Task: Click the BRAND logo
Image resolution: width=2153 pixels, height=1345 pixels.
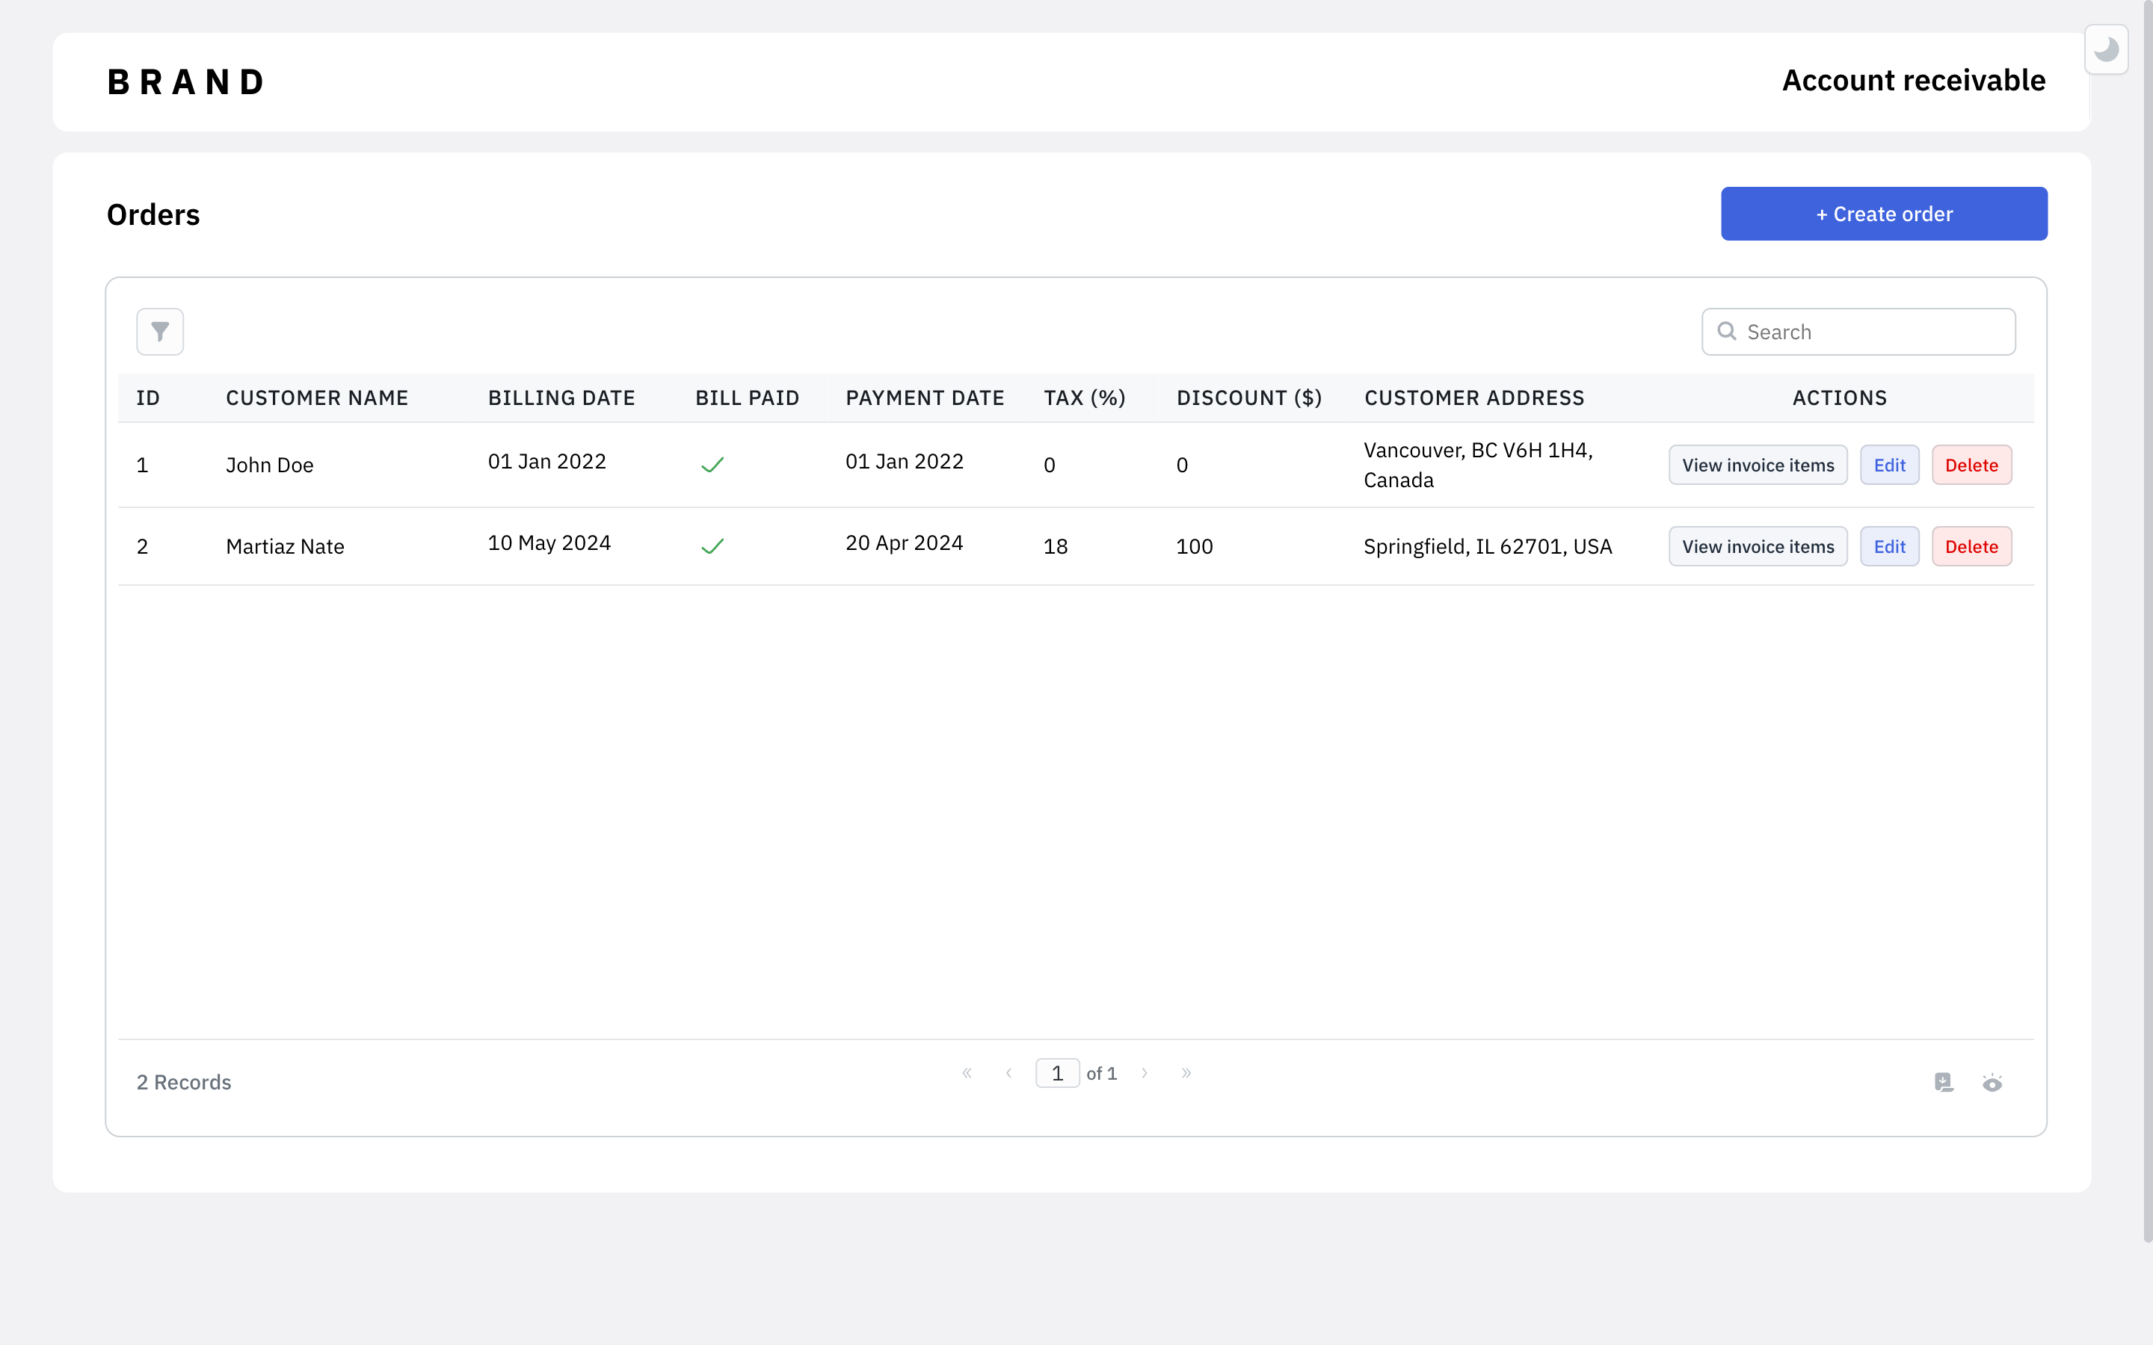Action: 186,82
